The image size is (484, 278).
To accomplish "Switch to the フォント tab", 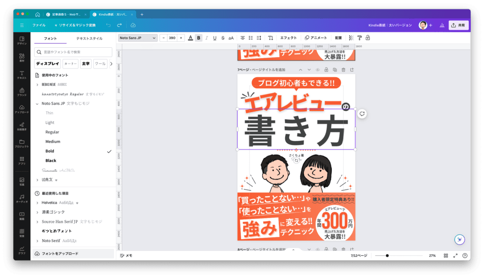I will (x=50, y=39).
